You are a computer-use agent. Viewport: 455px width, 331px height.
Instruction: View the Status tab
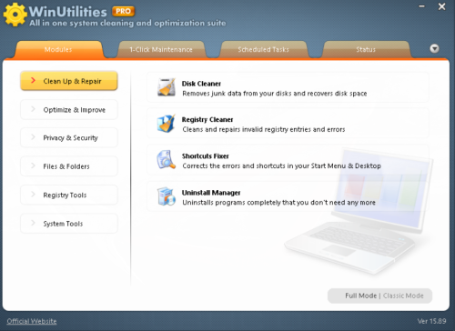pyautogui.click(x=366, y=49)
